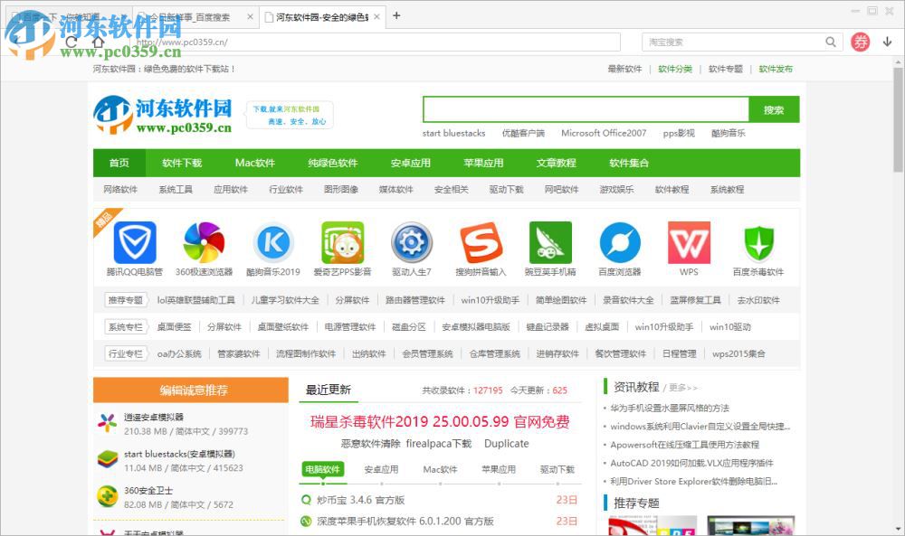Click the 爱奇艺PPS影音 icon
Screen dimensions: 905x536
[342, 244]
